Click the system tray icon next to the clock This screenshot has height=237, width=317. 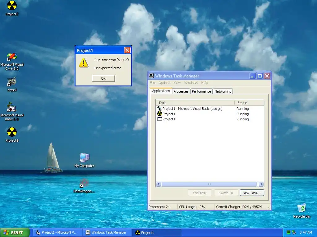(294, 232)
